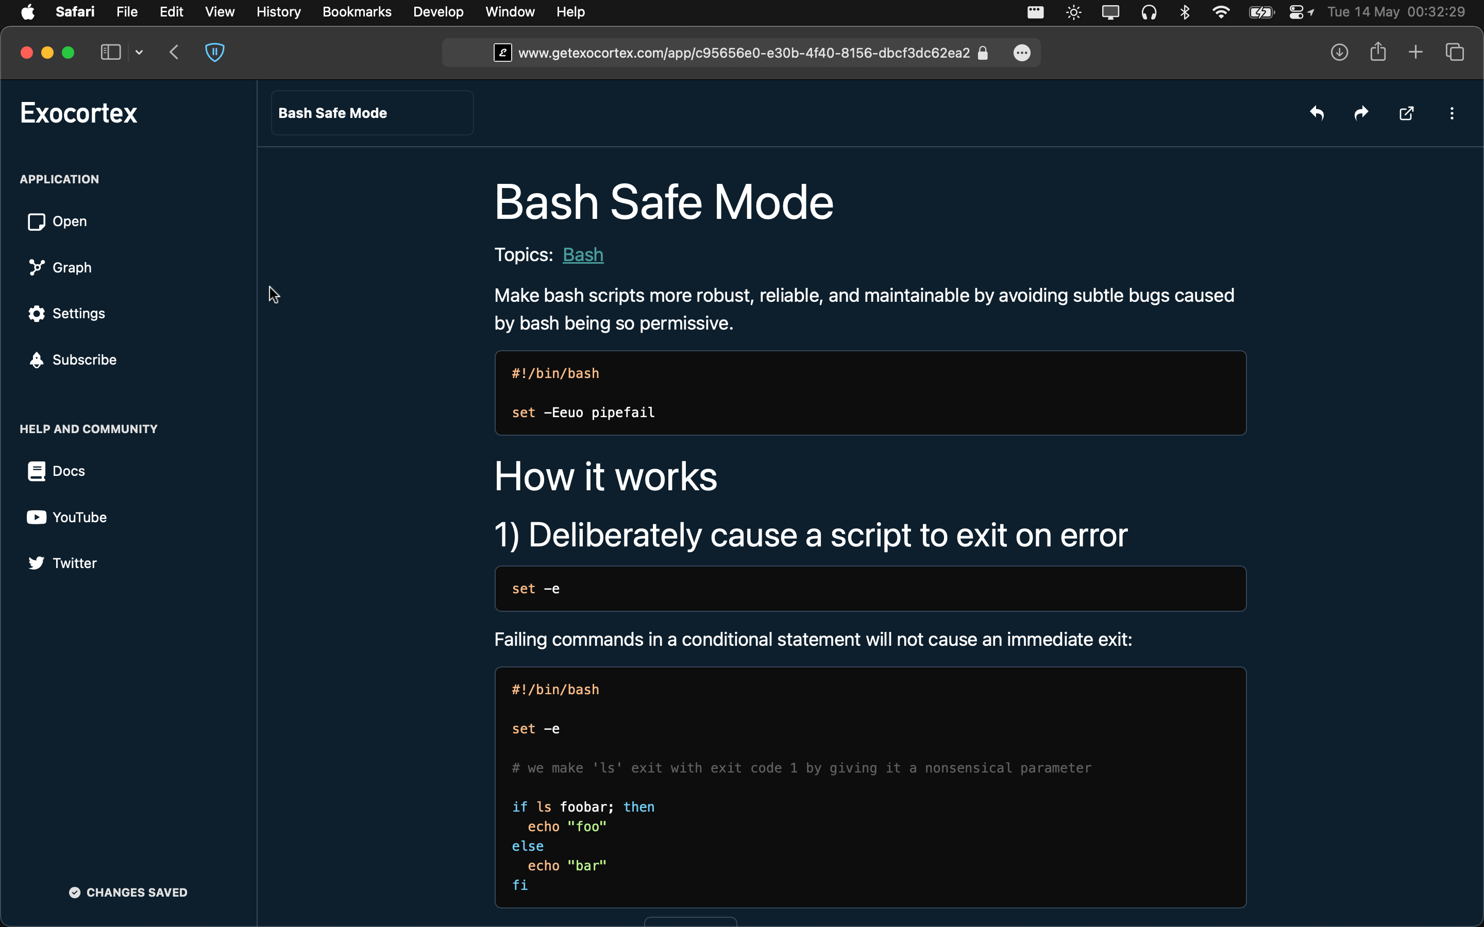Click the 'set -Eeuo pipefail' code line
Screen dimensions: 1484x927
583,413
